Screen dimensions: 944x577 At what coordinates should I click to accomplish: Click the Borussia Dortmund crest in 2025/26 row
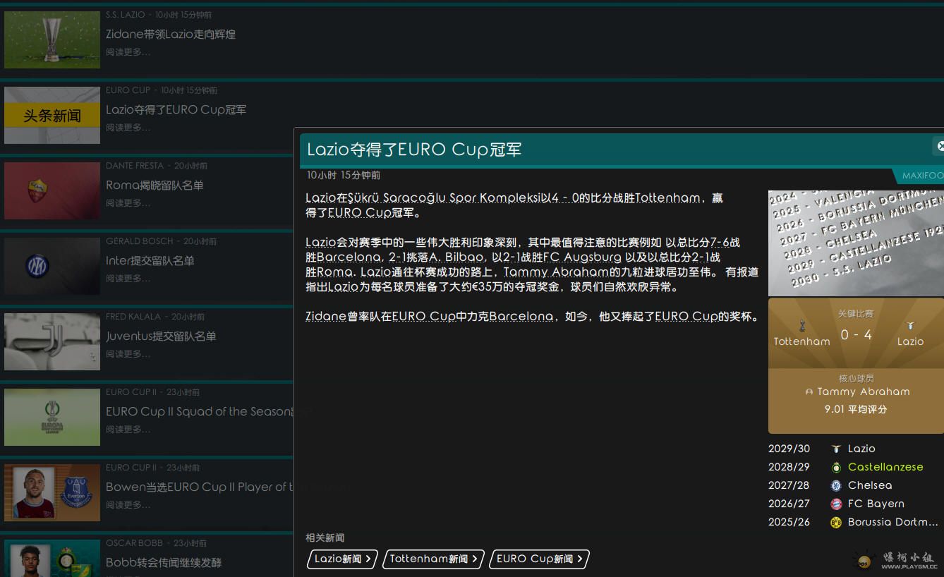click(836, 522)
